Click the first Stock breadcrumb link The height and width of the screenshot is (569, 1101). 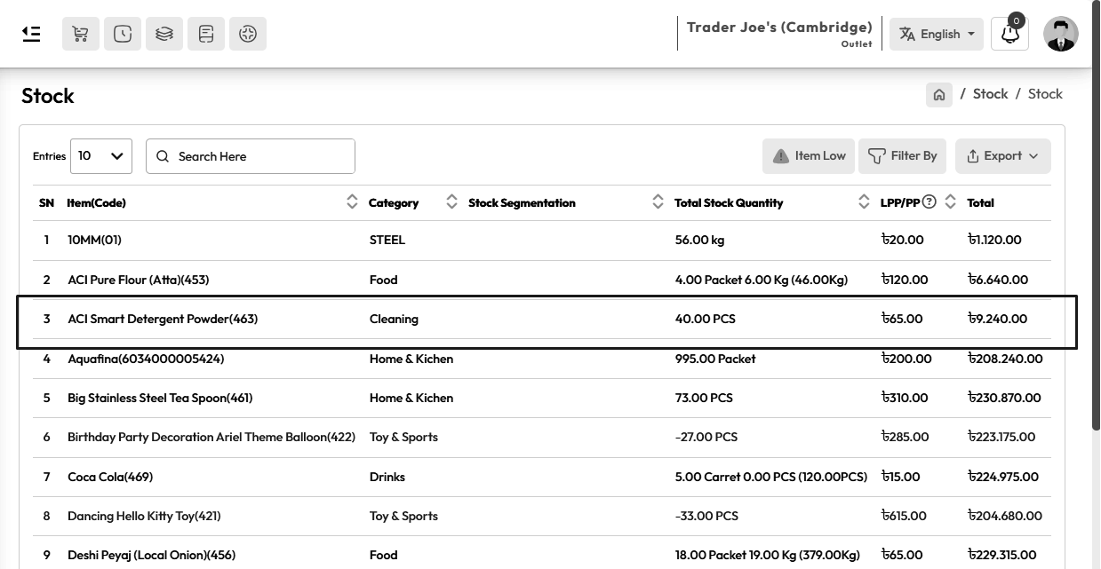point(990,94)
